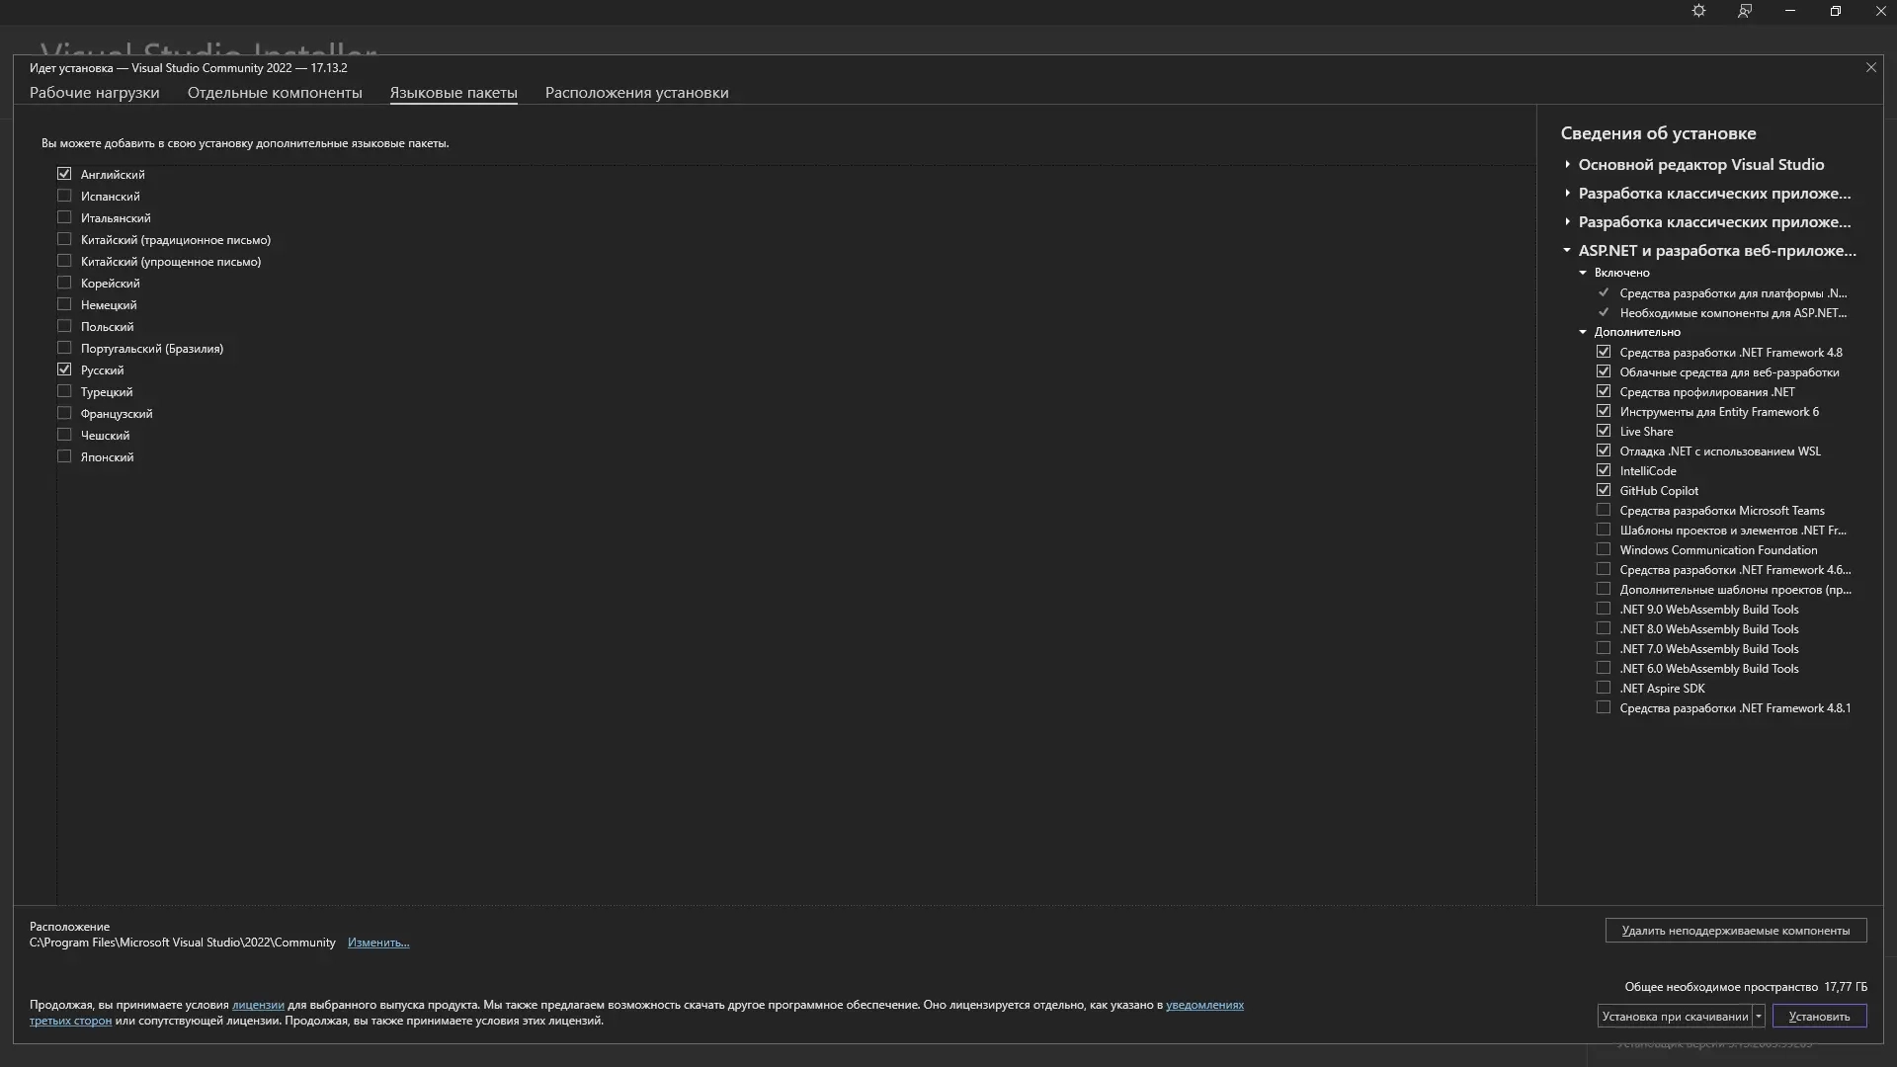The width and height of the screenshot is (1897, 1067).
Task: Uncheck Отладка .NET с использованием WSL
Action: 1604,451
